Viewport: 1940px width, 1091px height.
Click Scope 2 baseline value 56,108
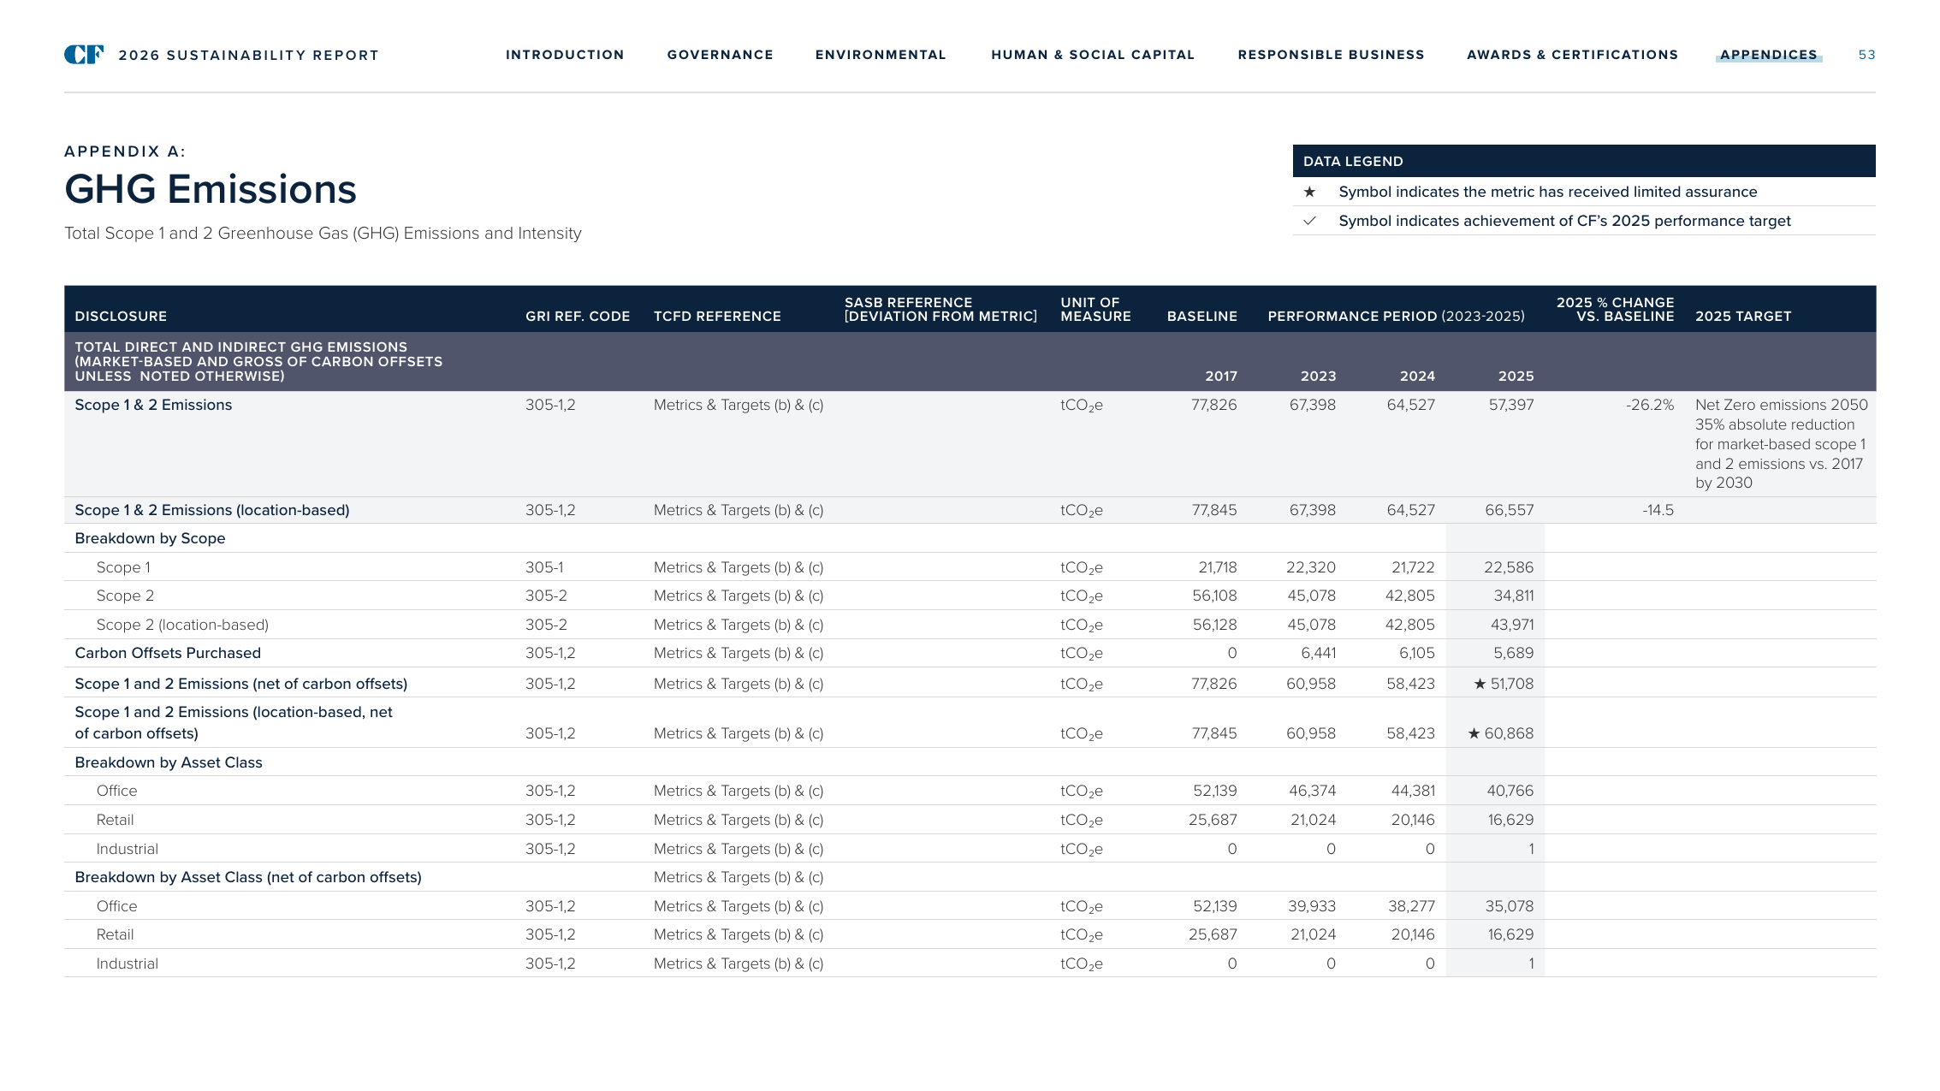1214,596
